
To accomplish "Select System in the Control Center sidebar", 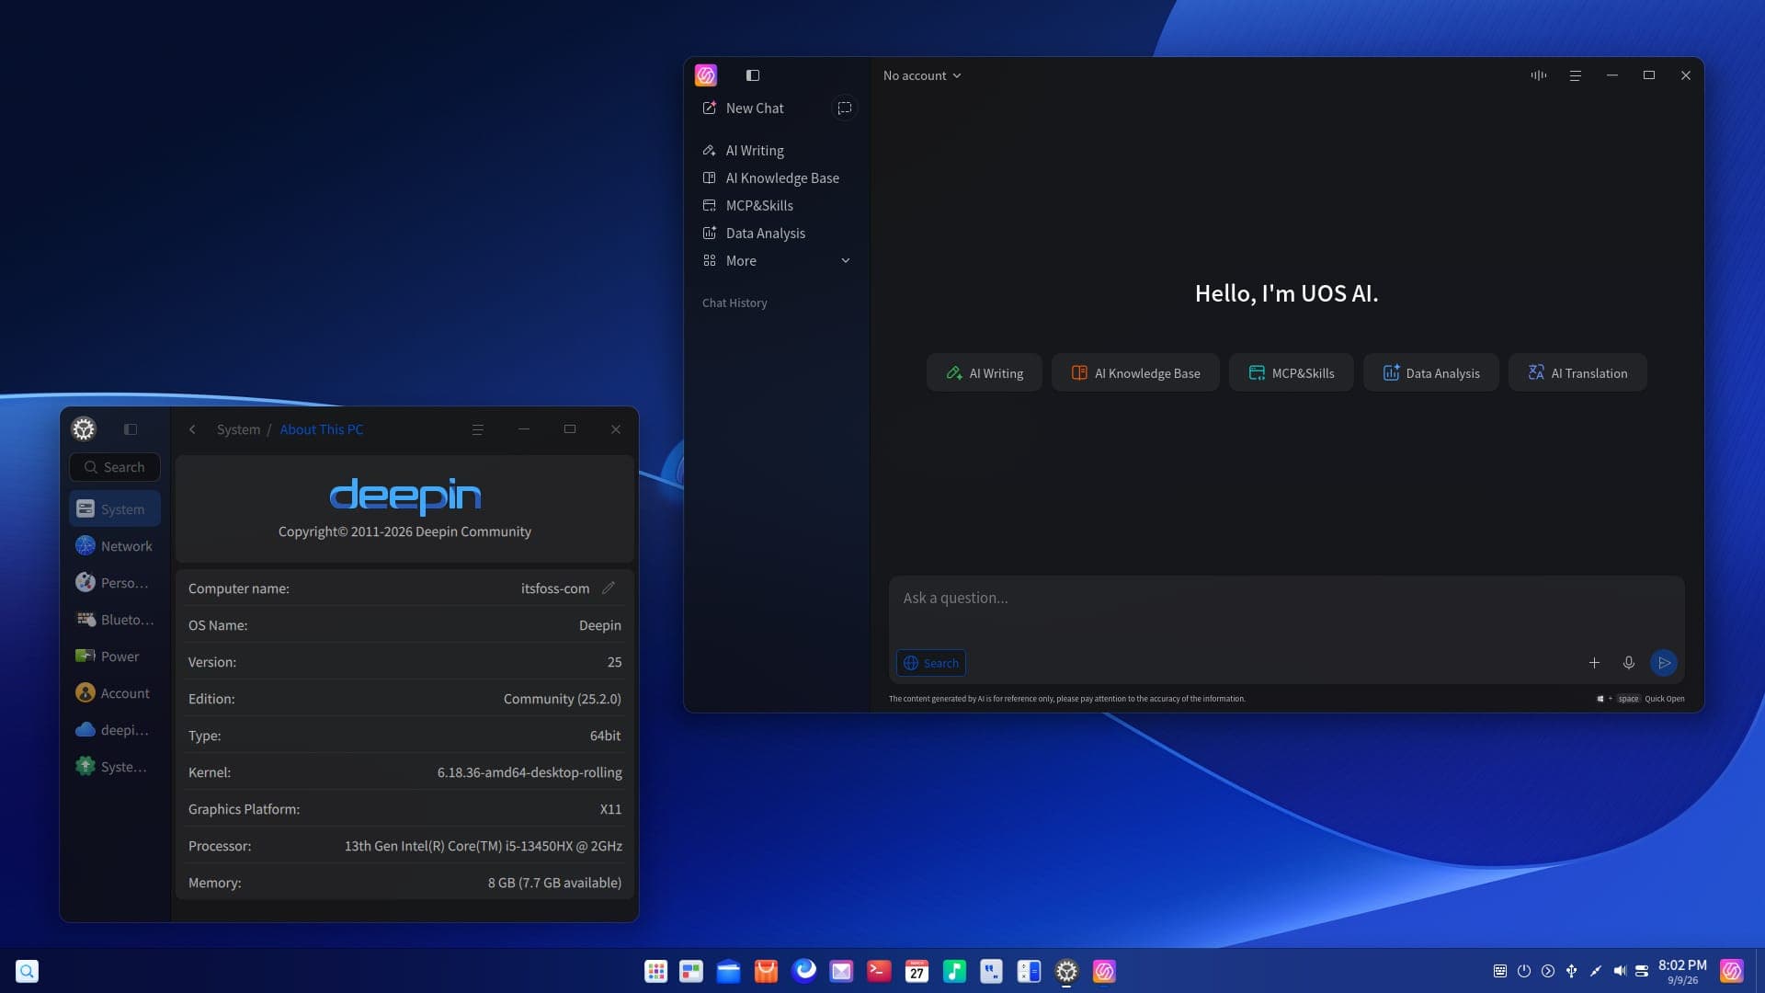I will 115,509.
